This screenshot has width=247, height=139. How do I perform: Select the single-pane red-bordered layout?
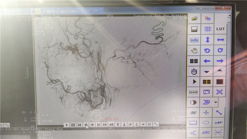point(219,82)
